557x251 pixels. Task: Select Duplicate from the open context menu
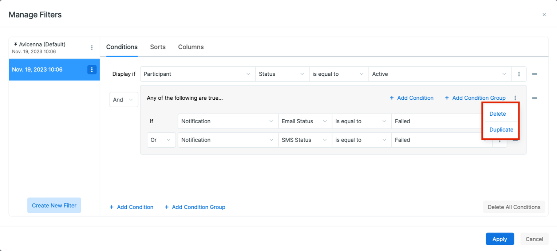(501, 130)
